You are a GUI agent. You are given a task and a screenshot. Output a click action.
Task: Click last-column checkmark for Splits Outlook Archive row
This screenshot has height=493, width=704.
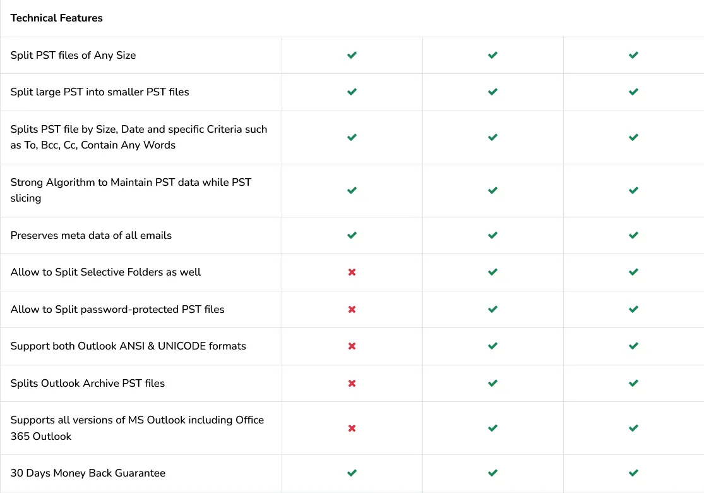(634, 384)
